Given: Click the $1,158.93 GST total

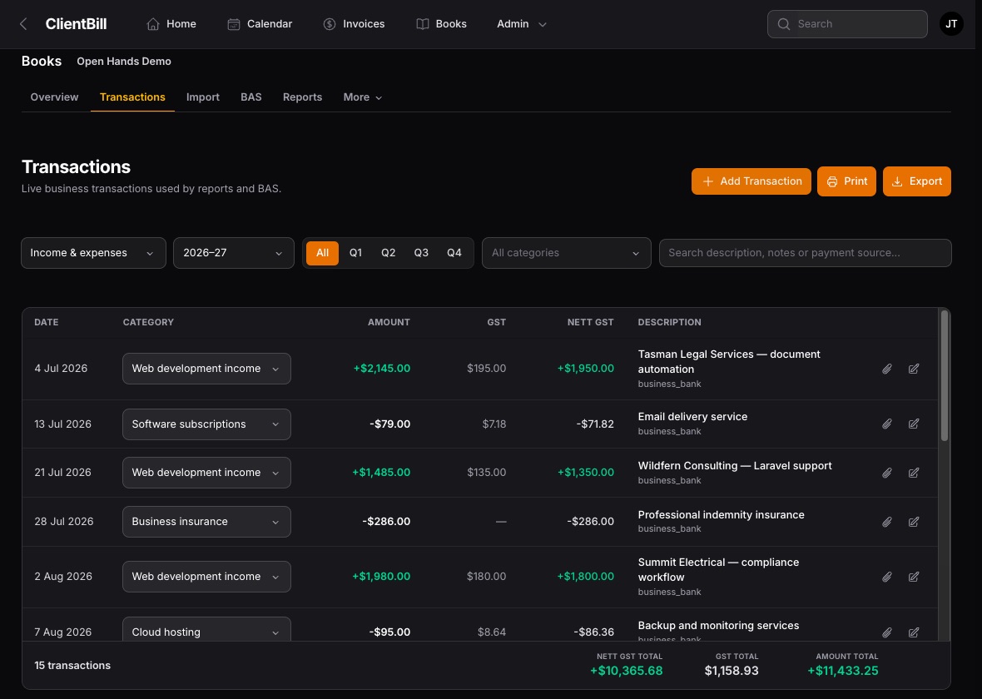Looking at the screenshot, I should click(732, 671).
